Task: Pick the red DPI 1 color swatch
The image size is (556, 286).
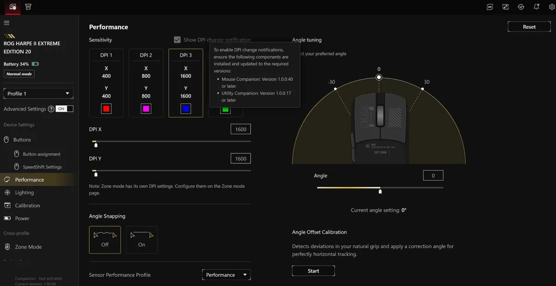Action: (106, 109)
